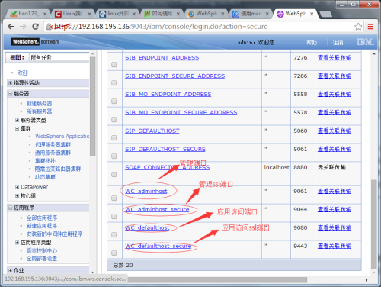Tick checkbox for WC_adminhost row
Image resolution: width=381 pixels, height=287 pixels.
114,198
